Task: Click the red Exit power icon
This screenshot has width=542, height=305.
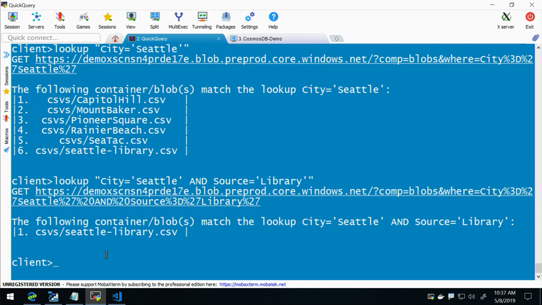Action: click(529, 21)
